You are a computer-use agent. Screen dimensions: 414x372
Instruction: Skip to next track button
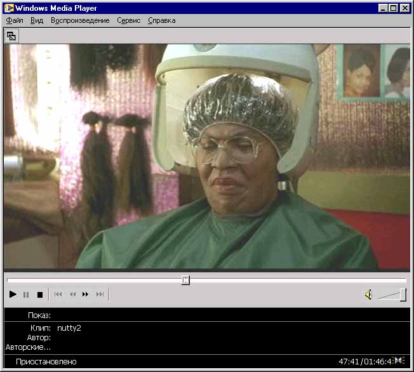[x=100, y=294]
